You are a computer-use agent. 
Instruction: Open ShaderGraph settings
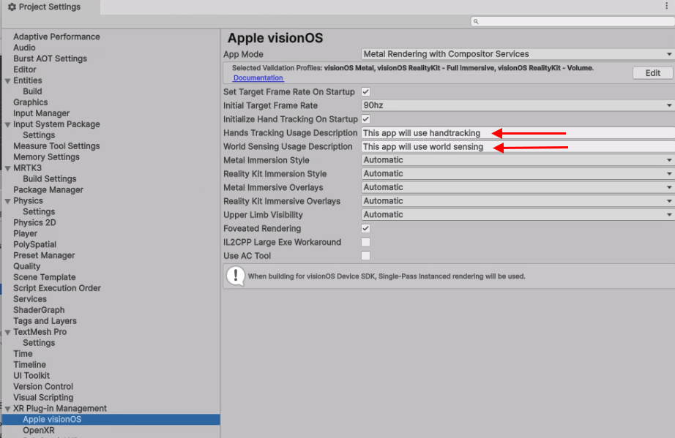pyautogui.click(x=39, y=310)
